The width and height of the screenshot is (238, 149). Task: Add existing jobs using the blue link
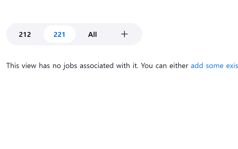pyautogui.click(x=214, y=66)
